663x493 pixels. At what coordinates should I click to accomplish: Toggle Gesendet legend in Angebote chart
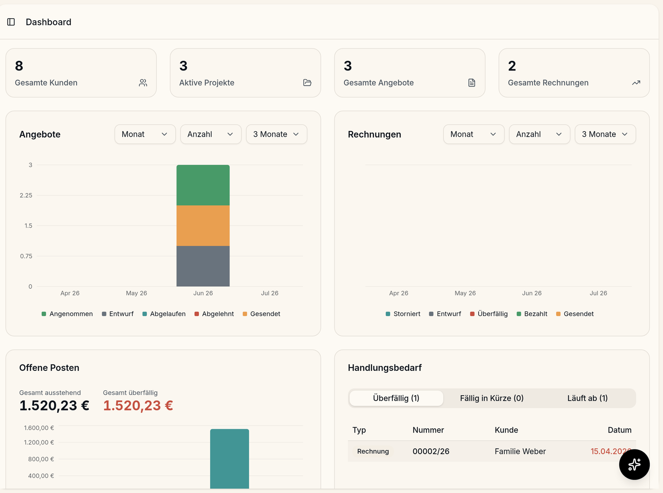[261, 314]
